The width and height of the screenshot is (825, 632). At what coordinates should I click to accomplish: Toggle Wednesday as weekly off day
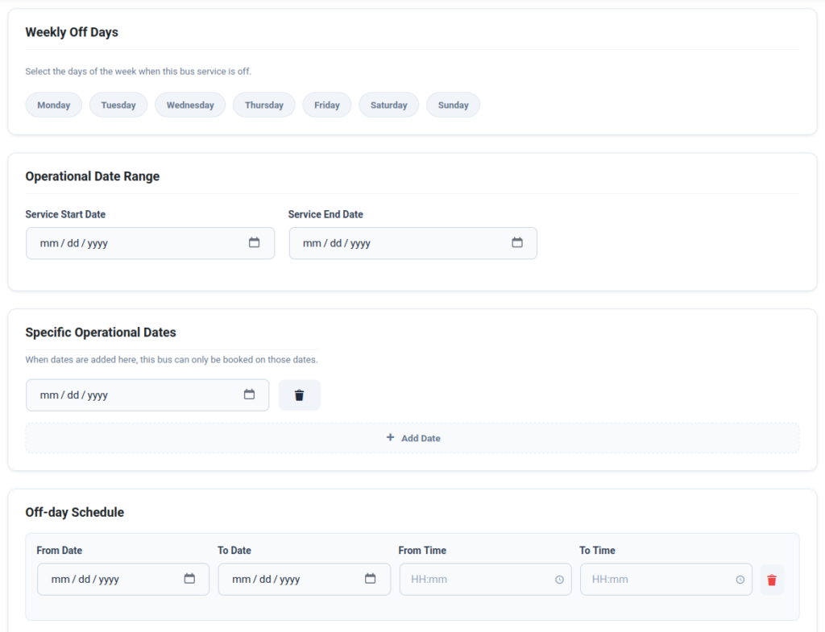coord(190,105)
